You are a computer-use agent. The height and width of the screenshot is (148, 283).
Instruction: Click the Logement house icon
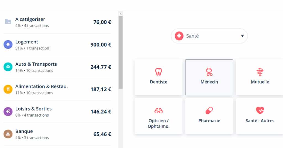tap(8, 45)
